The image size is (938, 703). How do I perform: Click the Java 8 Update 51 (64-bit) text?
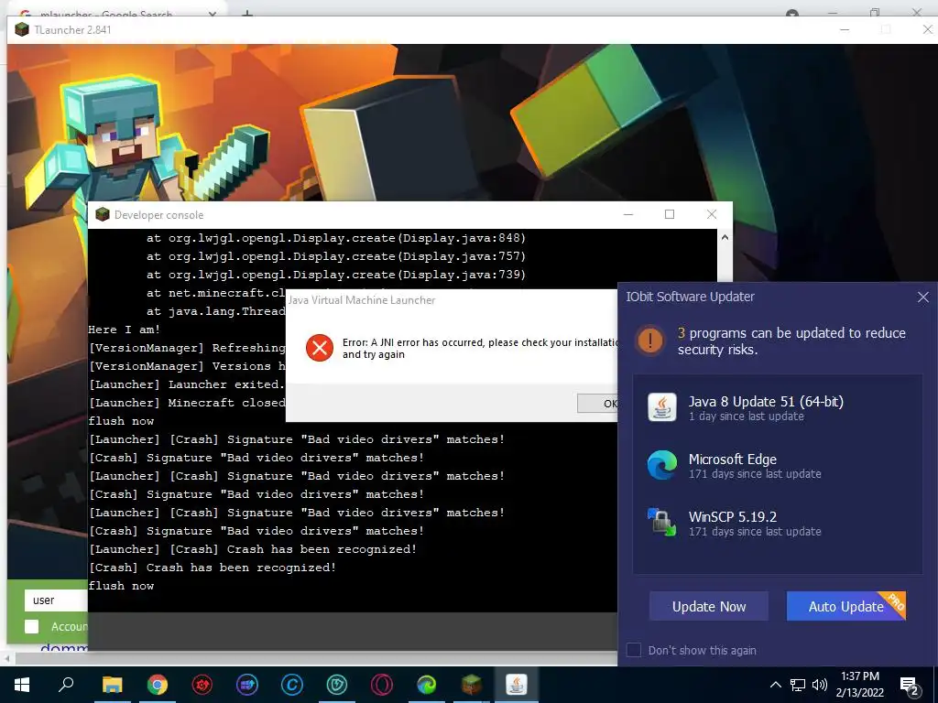pos(766,401)
